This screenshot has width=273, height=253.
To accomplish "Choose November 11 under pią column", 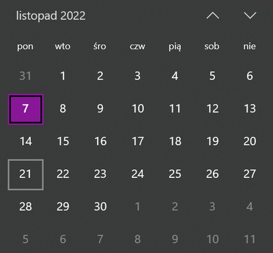I will [x=175, y=108].
